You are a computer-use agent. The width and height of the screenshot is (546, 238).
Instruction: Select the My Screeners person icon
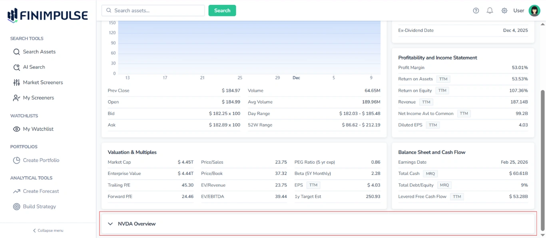pos(16,97)
